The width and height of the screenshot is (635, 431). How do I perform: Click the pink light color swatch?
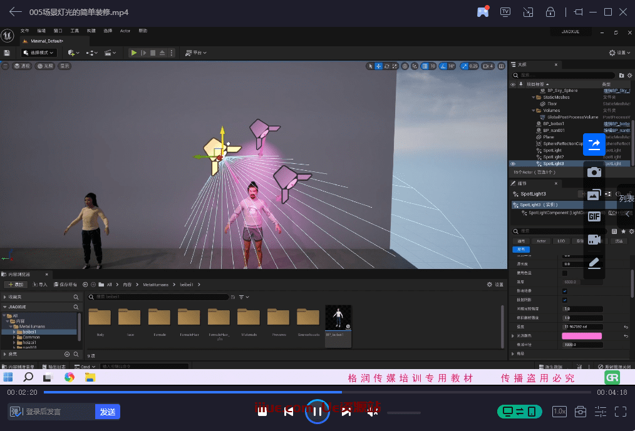(582, 336)
